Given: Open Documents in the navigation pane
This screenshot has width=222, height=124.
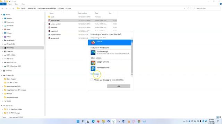Looking at the screenshot, I should [x=10, y=22].
